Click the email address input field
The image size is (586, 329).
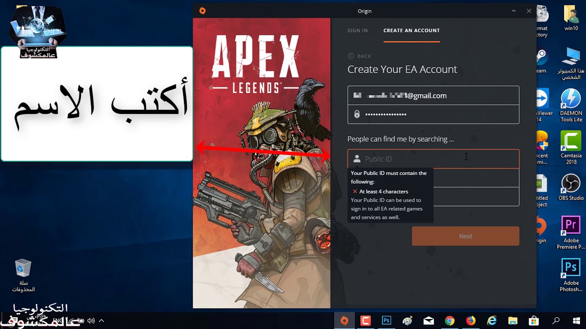[433, 96]
